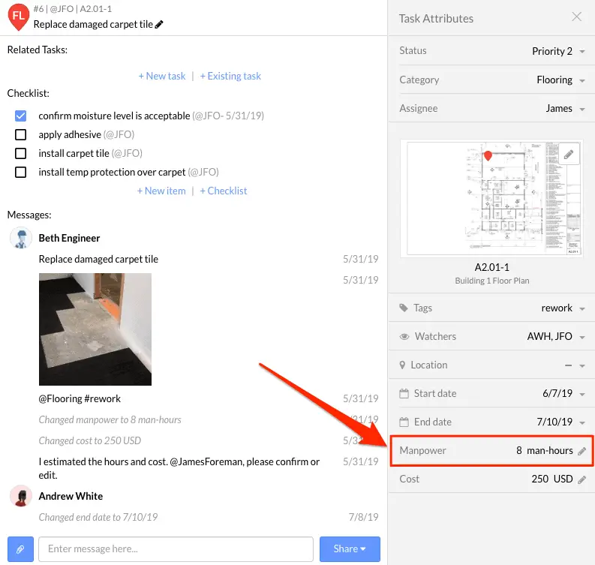This screenshot has height=565, width=595.
Task: Open the damaged carpet photo thumbnail
Action: click(x=95, y=329)
